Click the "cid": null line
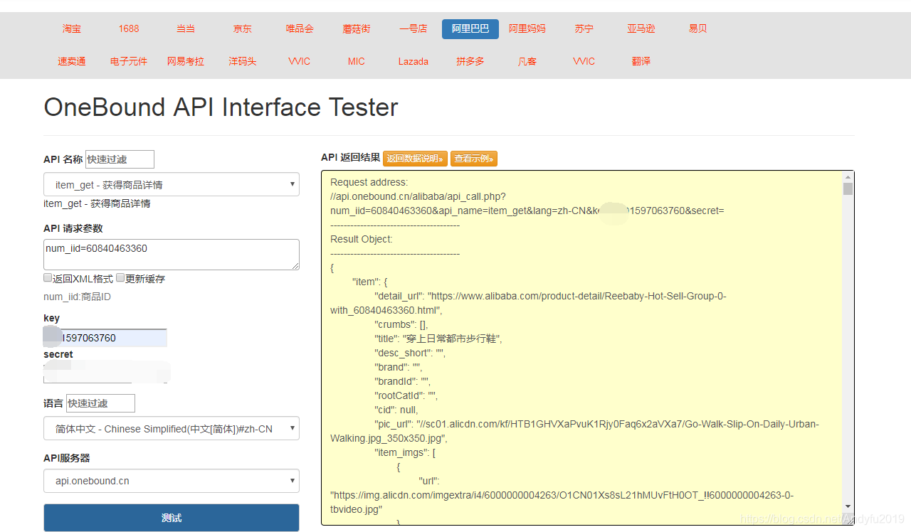911x532 pixels. 396,410
